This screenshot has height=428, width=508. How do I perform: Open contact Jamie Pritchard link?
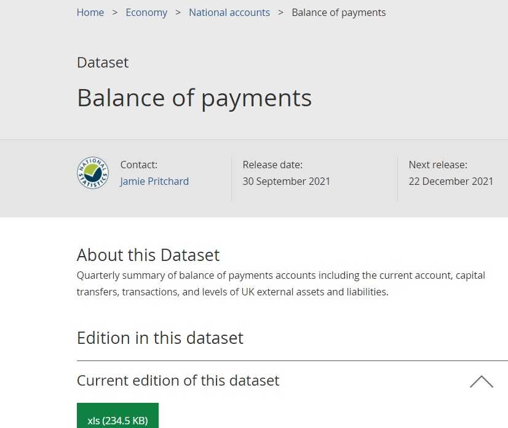pos(154,181)
